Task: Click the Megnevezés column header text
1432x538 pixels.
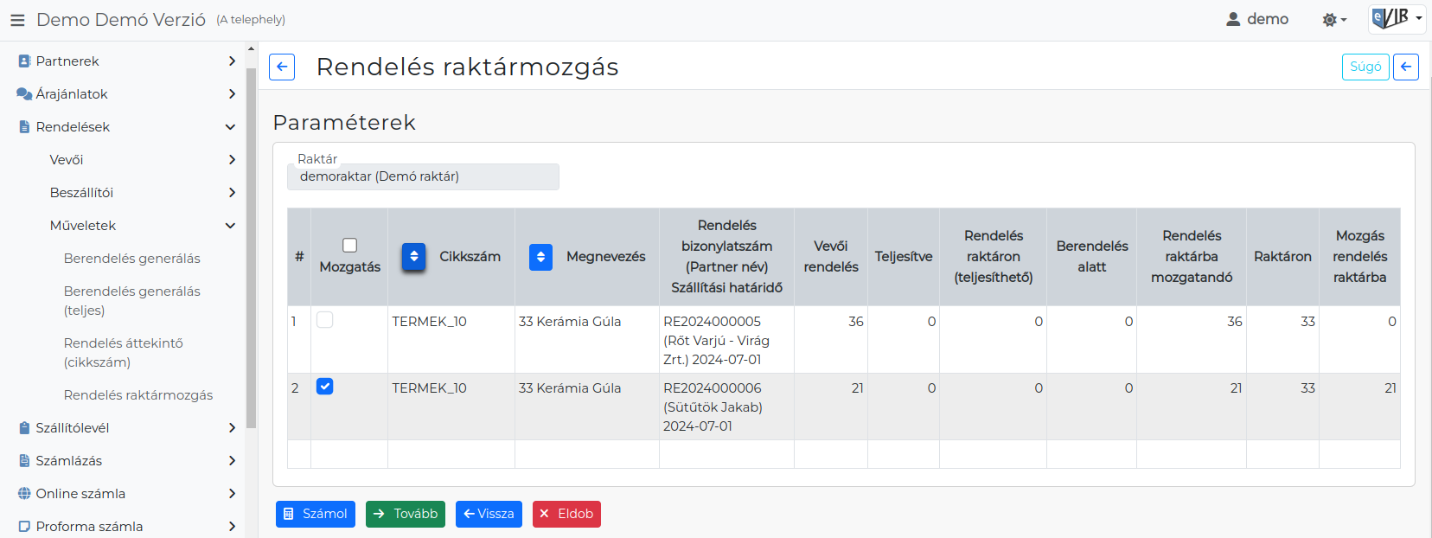Action: pyautogui.click(x=605, y=257)
